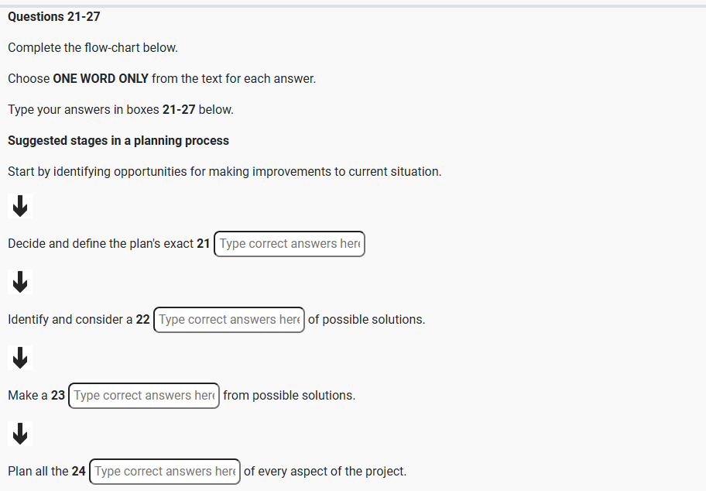Viewport: 706px width, 491px height.
Task: Click the bold 'ONE WORD ONLY' text
Action: coord(101,79)
